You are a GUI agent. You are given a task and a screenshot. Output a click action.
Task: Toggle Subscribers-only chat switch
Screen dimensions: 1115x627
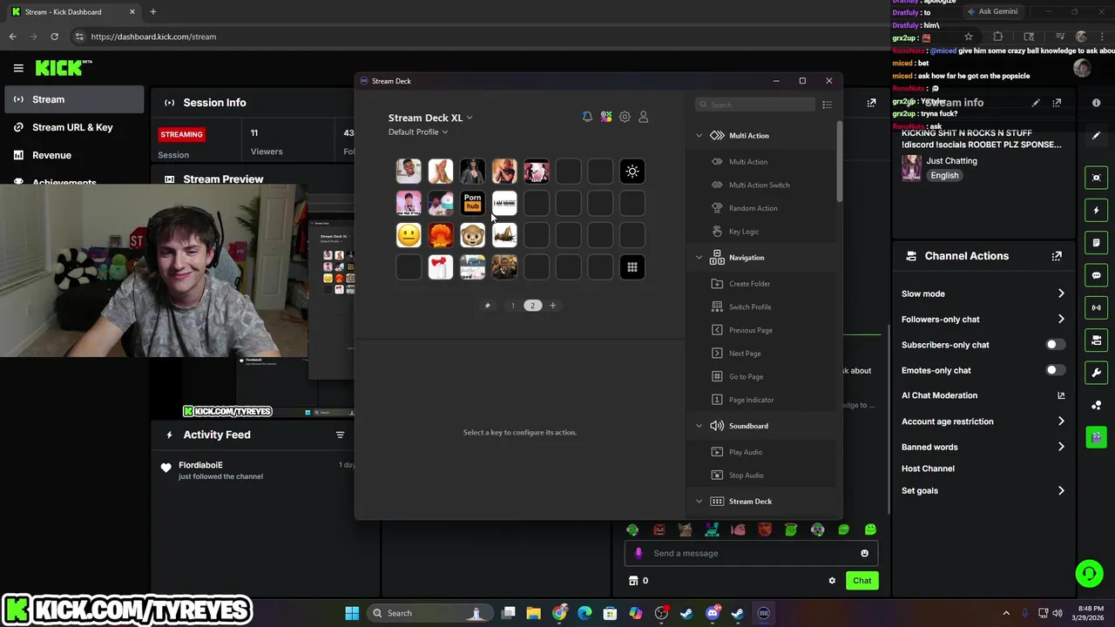click(x=1055, y=345)
